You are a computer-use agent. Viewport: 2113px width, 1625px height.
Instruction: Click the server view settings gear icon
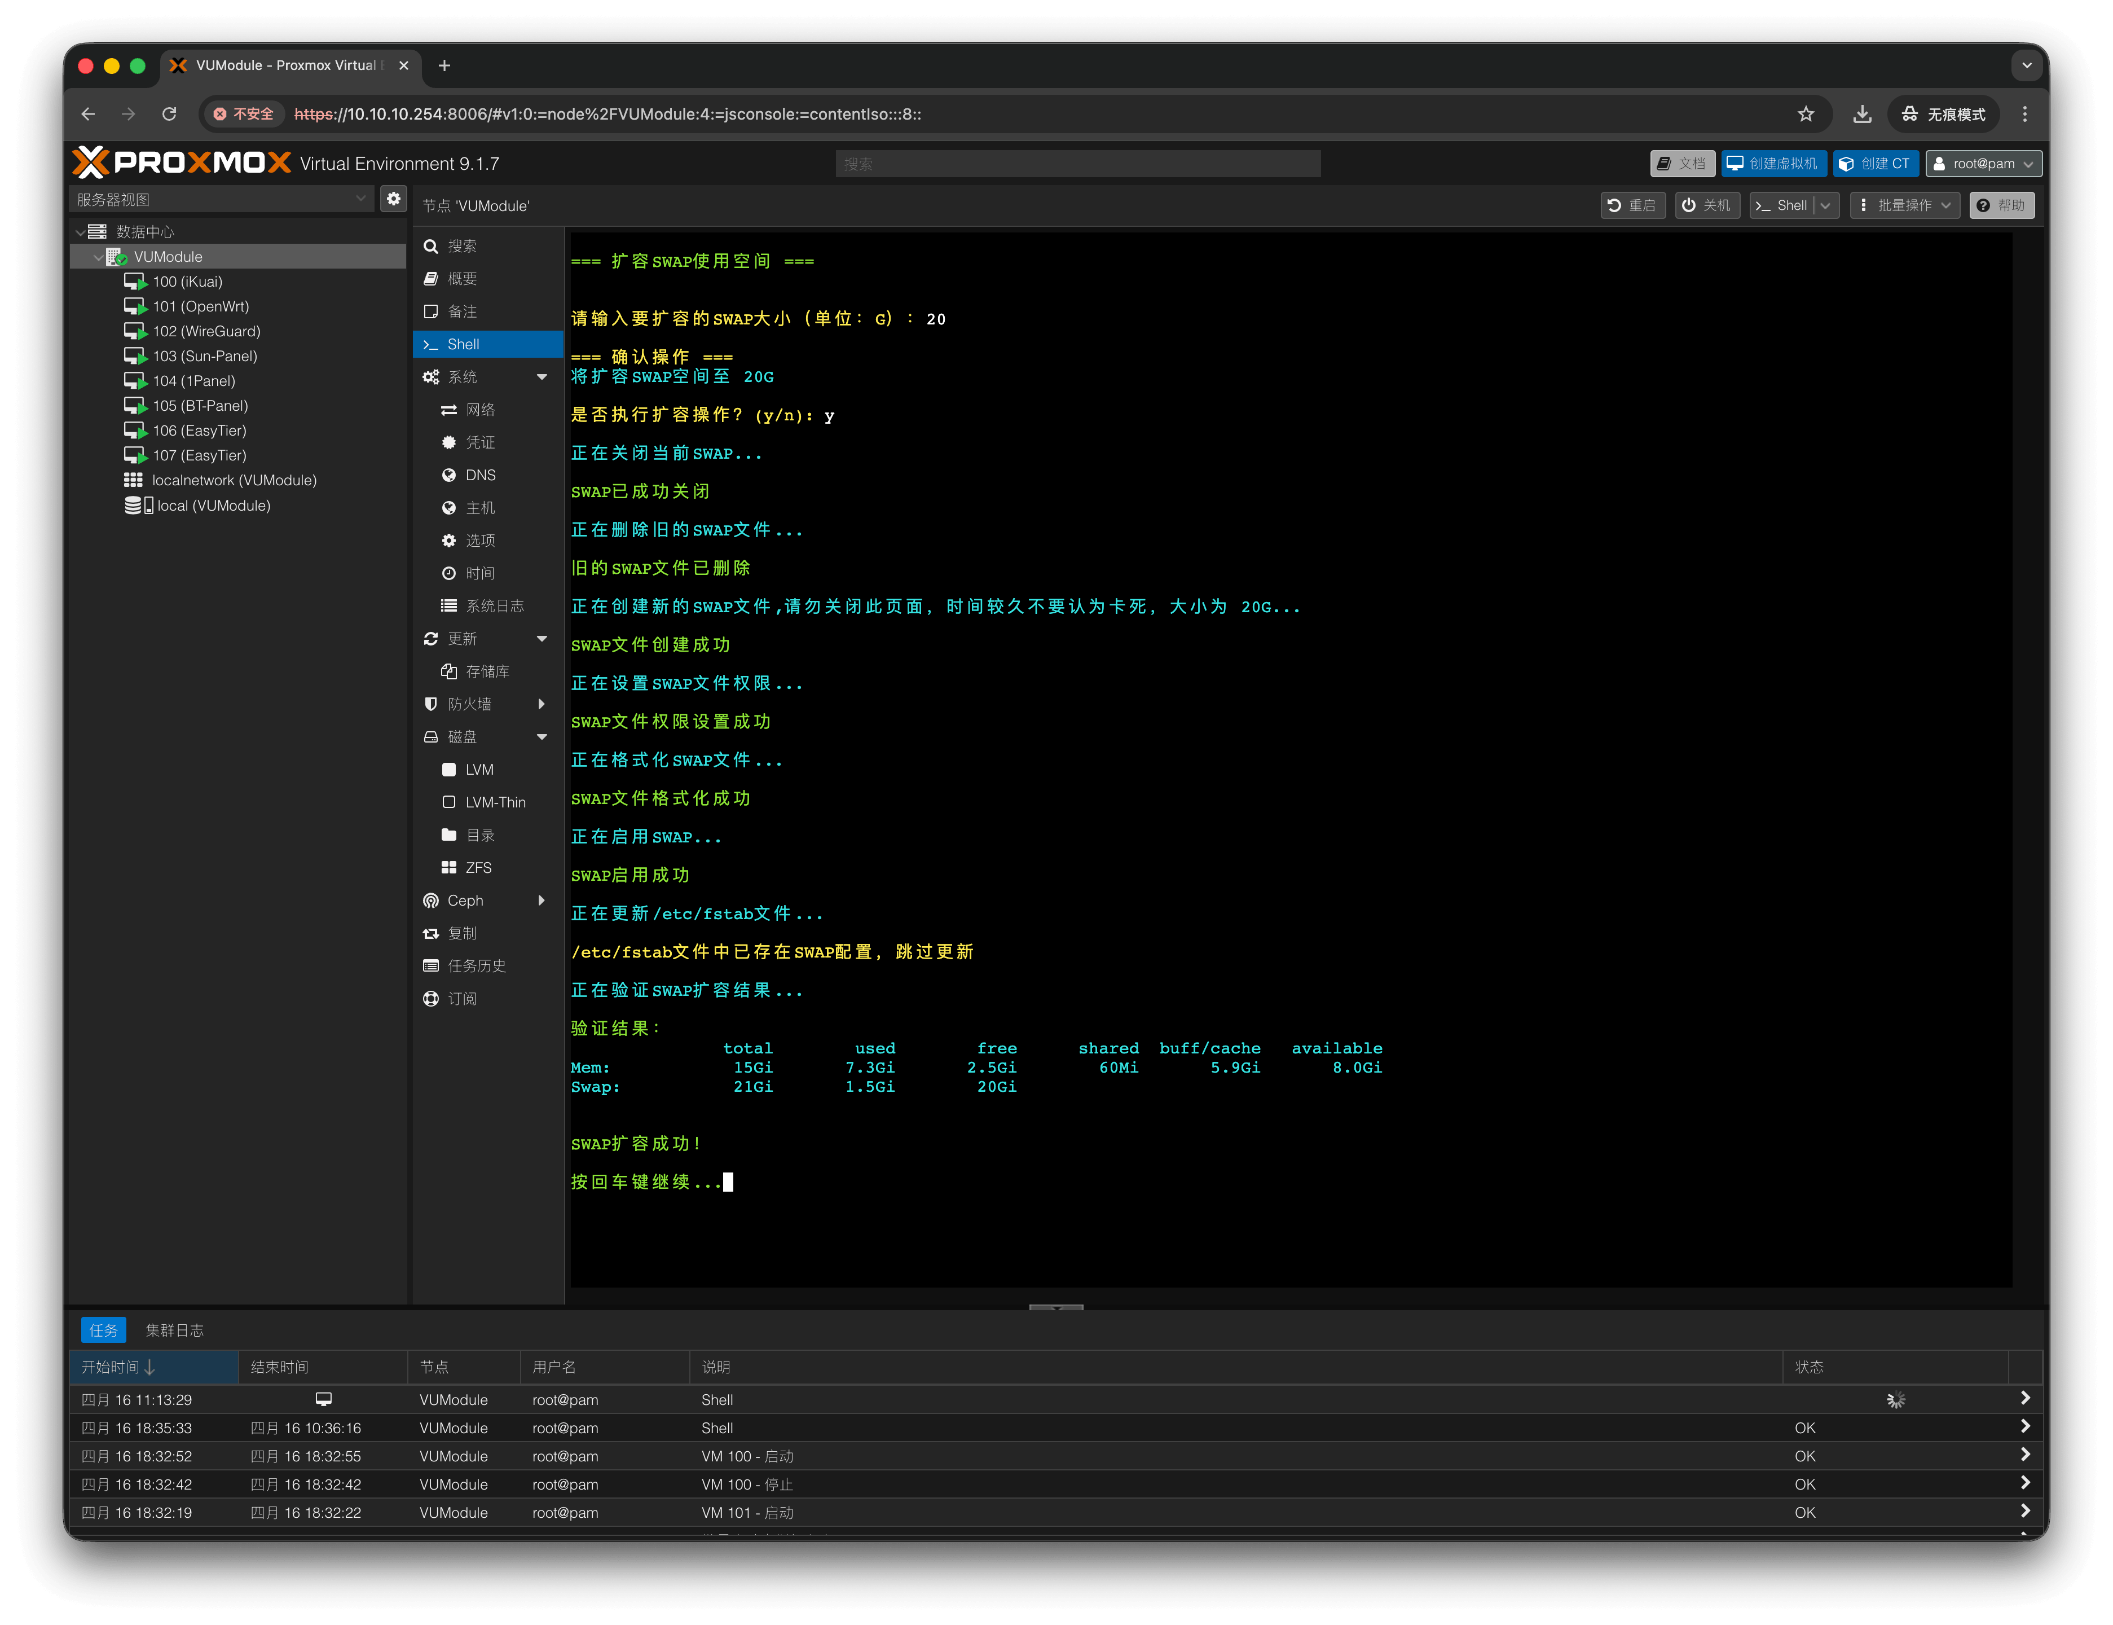394,199
